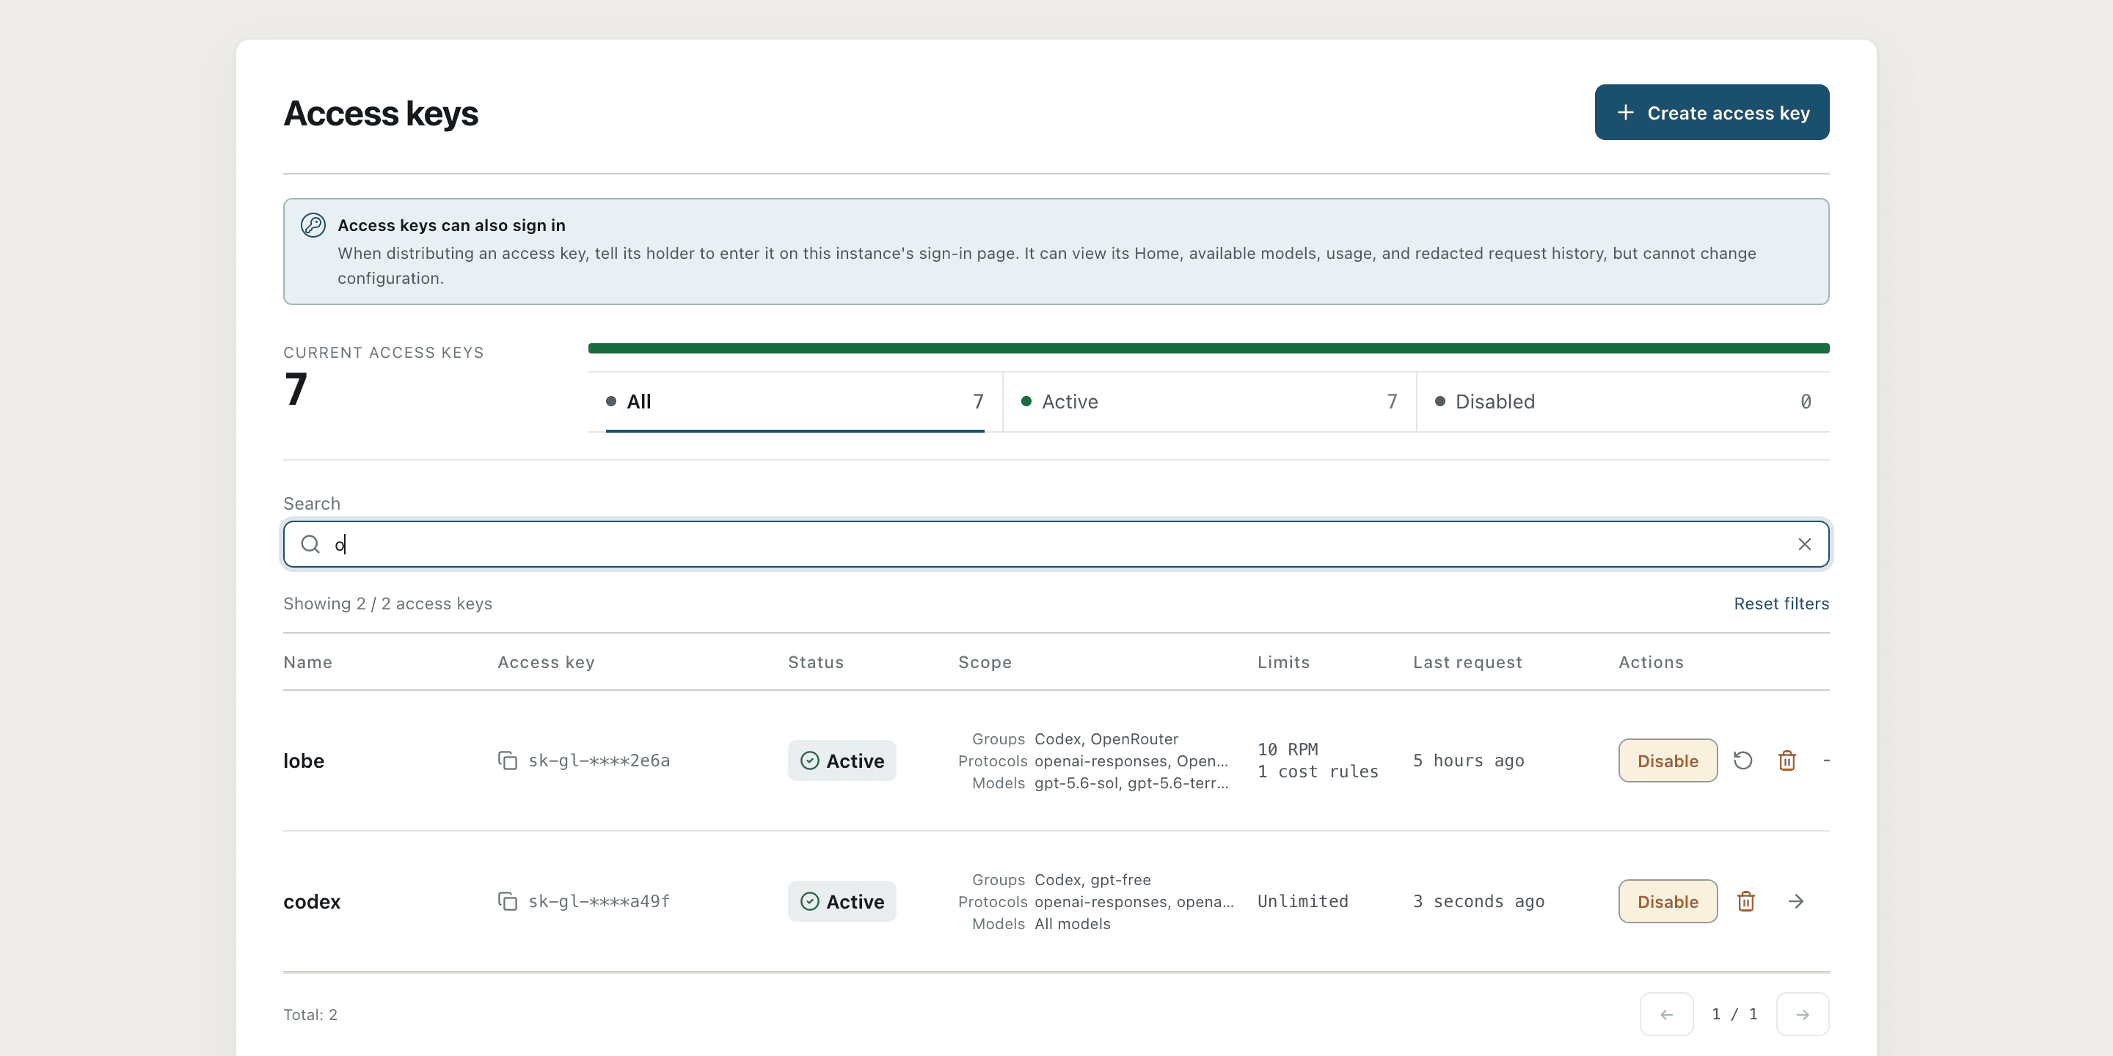The image size is (2113, 1056).
Task: Delete the codex access key
Action: pyautogui.click(x=1745, y=902)
